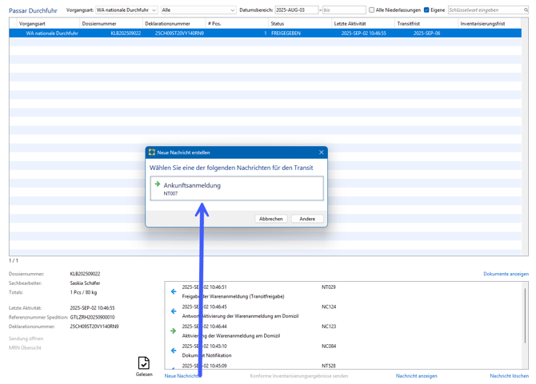Click the Passar Durchfuhr title
The width and height of the screenshot is (536, 384).
33,10
